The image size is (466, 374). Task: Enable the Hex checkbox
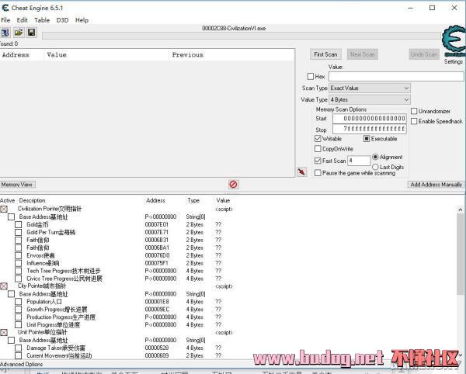coord(311,77)
